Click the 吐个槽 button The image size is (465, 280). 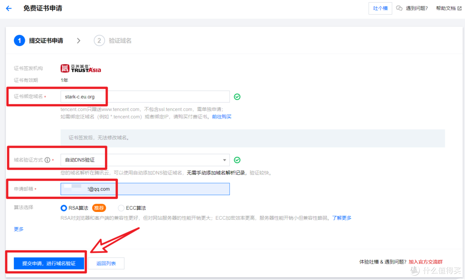pyautogui.click(x=380, y=8)
